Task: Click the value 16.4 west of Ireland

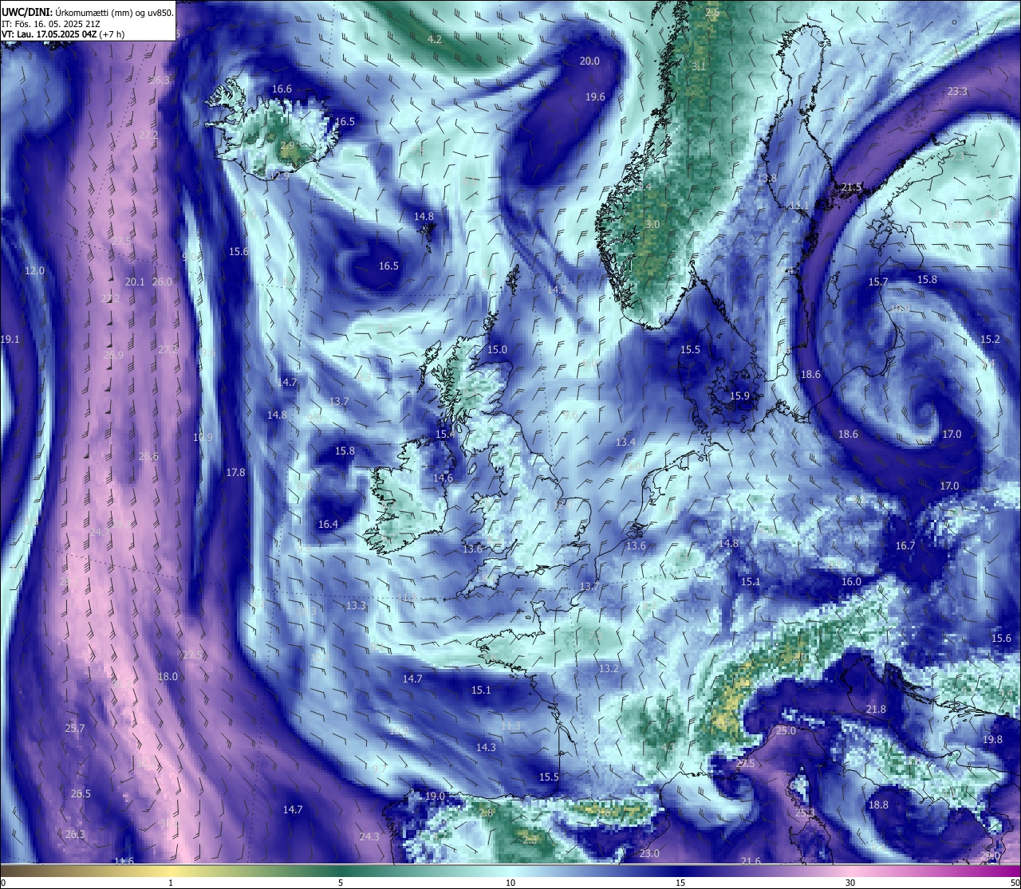Action: (328, 525)
